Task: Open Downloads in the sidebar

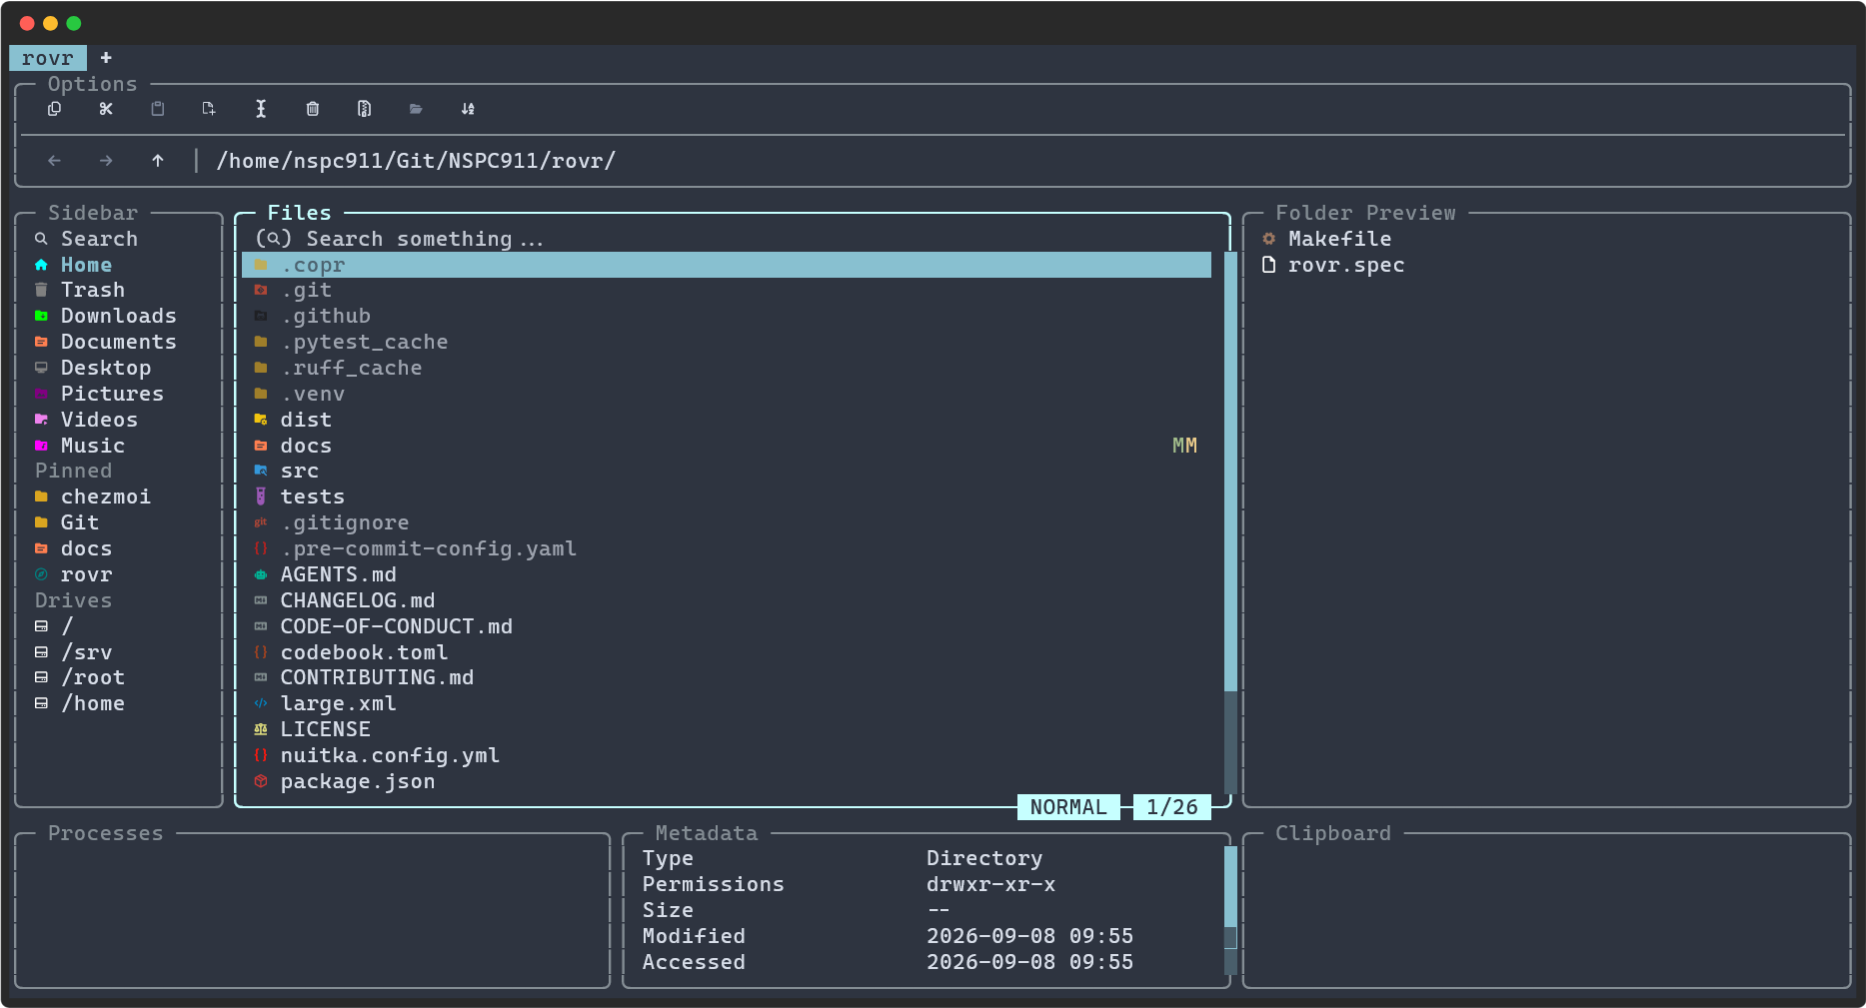Action: pyautogui.click(x=120, y=316)
